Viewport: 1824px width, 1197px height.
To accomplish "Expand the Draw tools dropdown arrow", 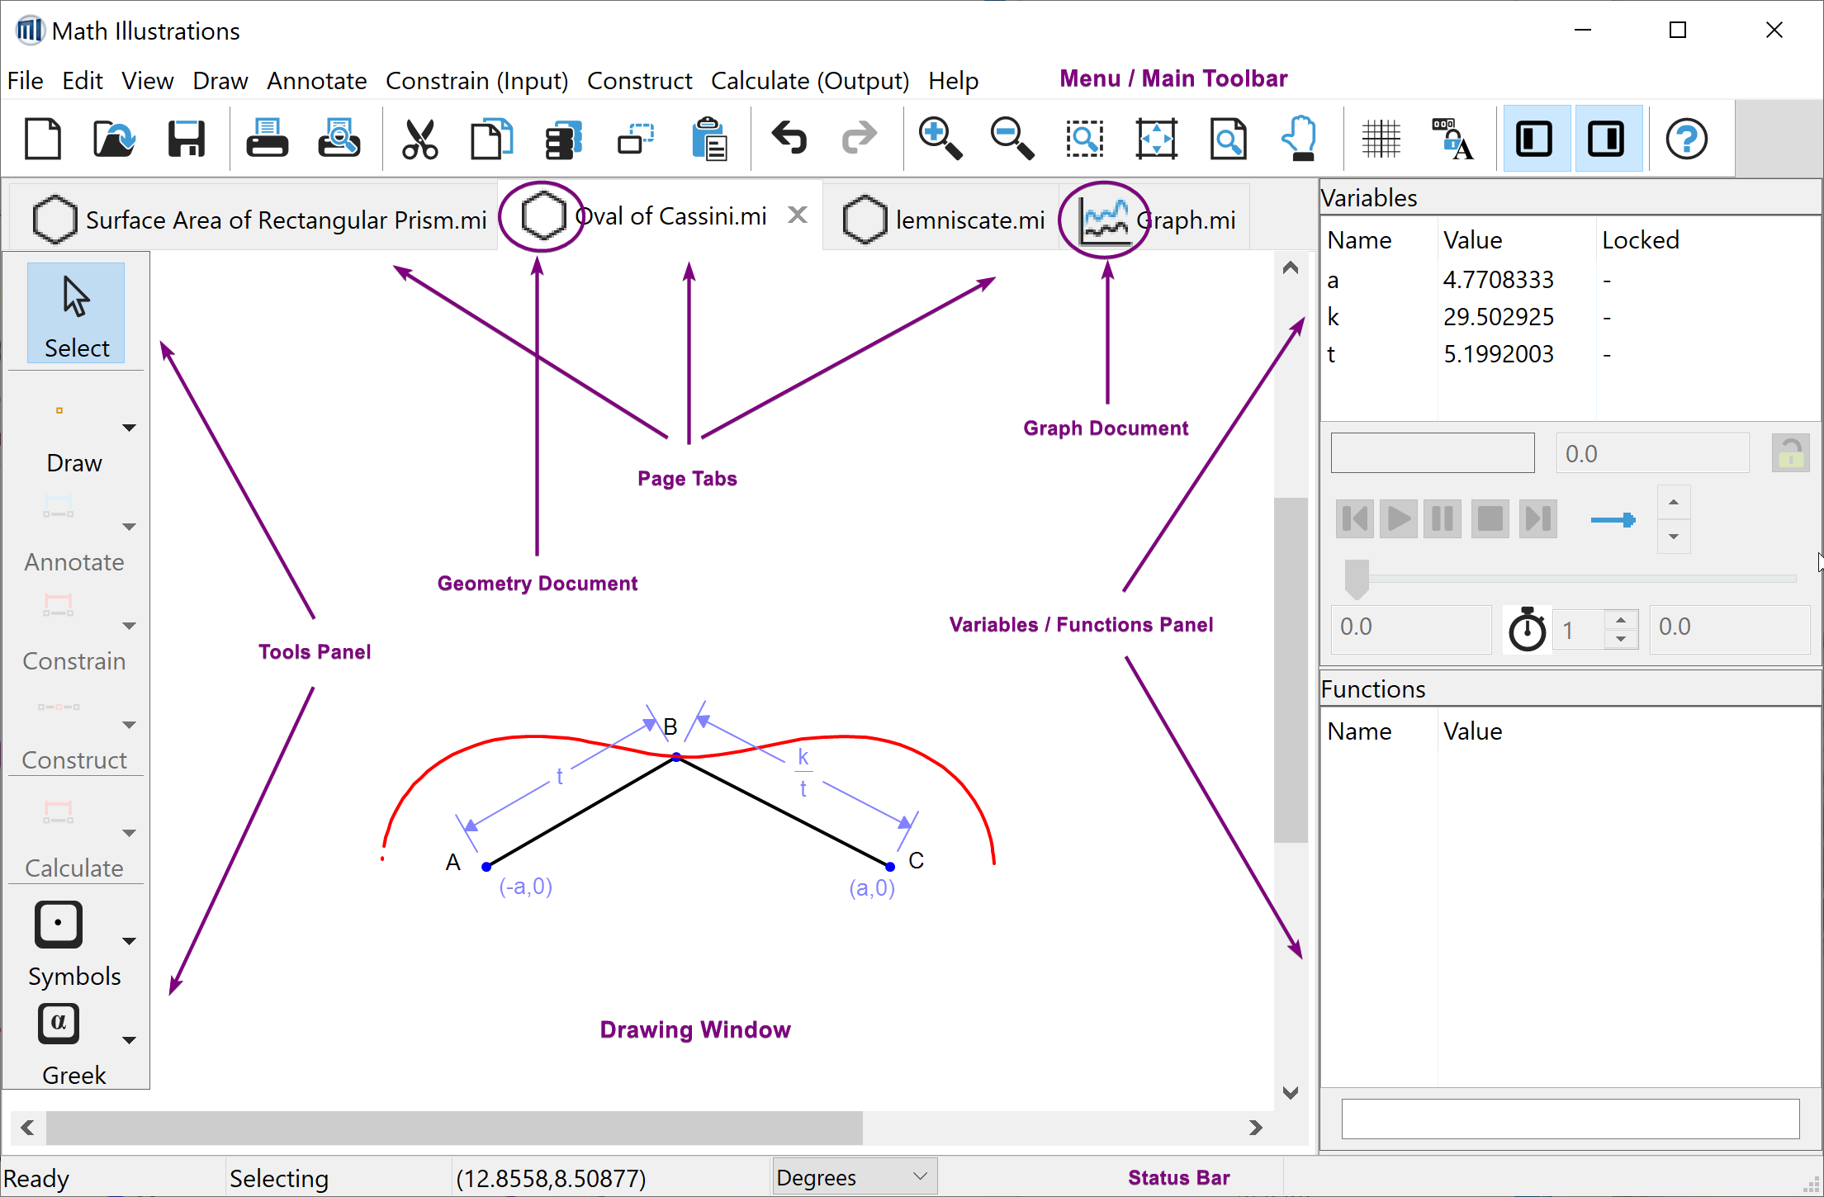I will click(x=129, y=428).
